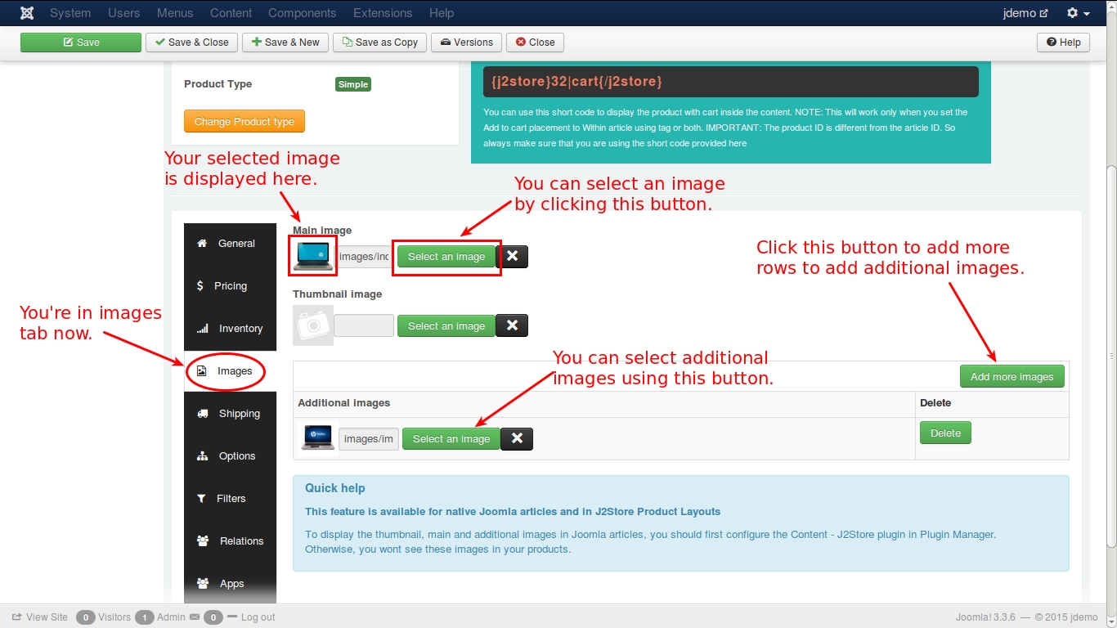The image size is (1117, 628).
Task: Switch to the General tab
Action: tap(230, 244)
